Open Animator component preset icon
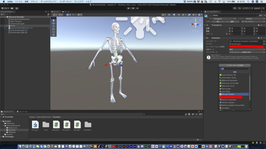 click(261, 38)
